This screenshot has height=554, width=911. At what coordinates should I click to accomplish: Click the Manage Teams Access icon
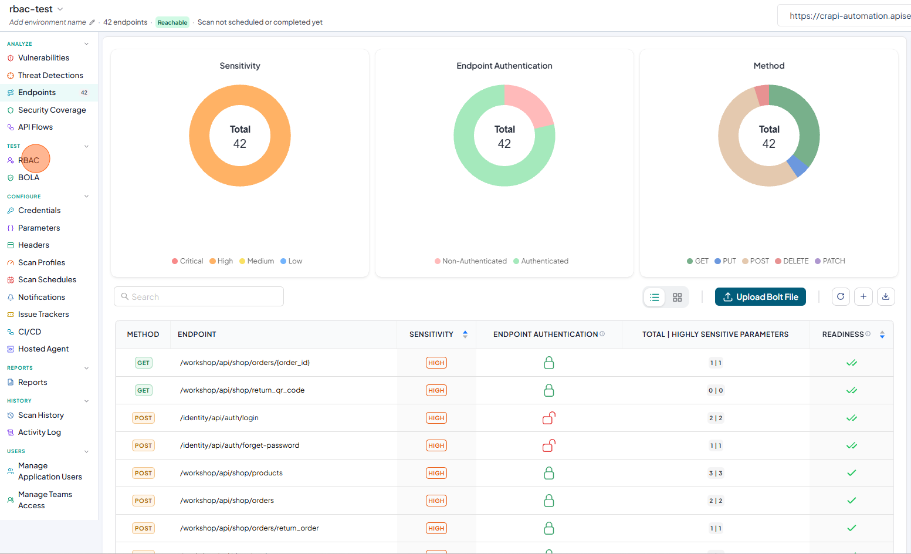[11, 500]
